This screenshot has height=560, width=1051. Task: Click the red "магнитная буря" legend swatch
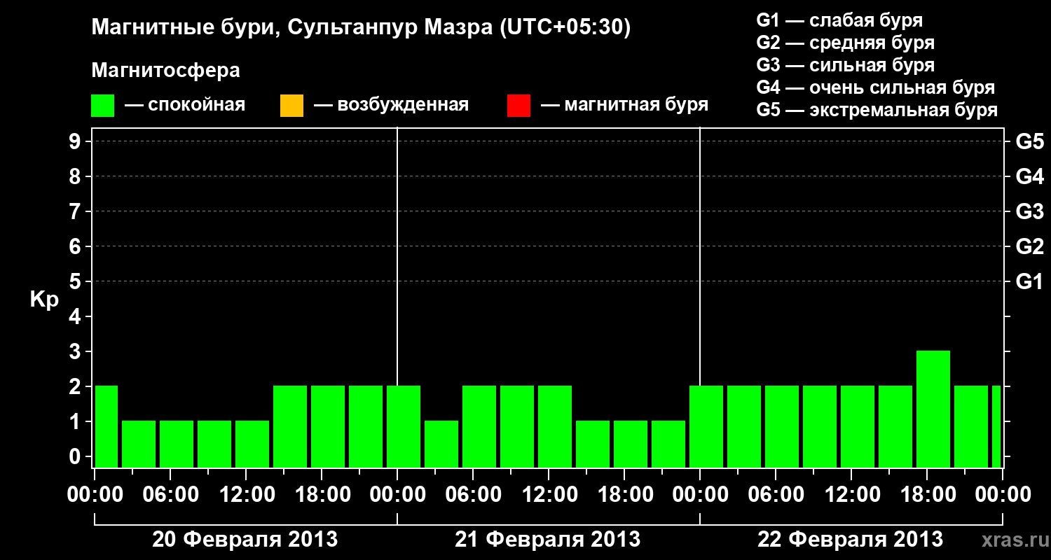point(518,106)
